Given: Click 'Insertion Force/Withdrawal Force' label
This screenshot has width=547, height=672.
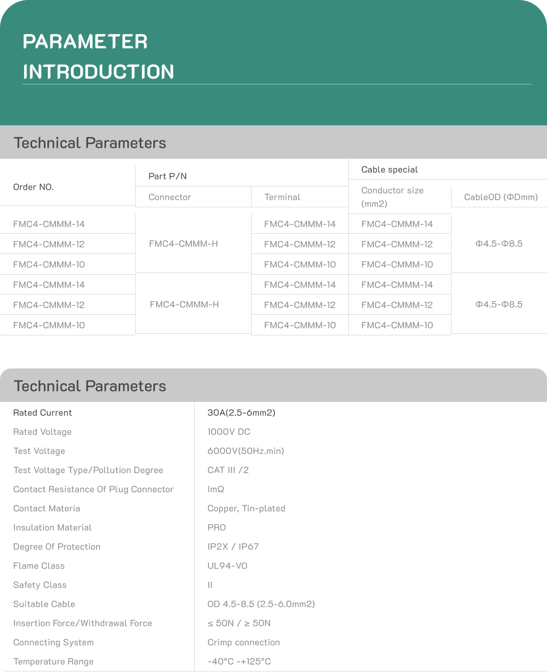Looking at the screenshot, I should tap(82, 623).
